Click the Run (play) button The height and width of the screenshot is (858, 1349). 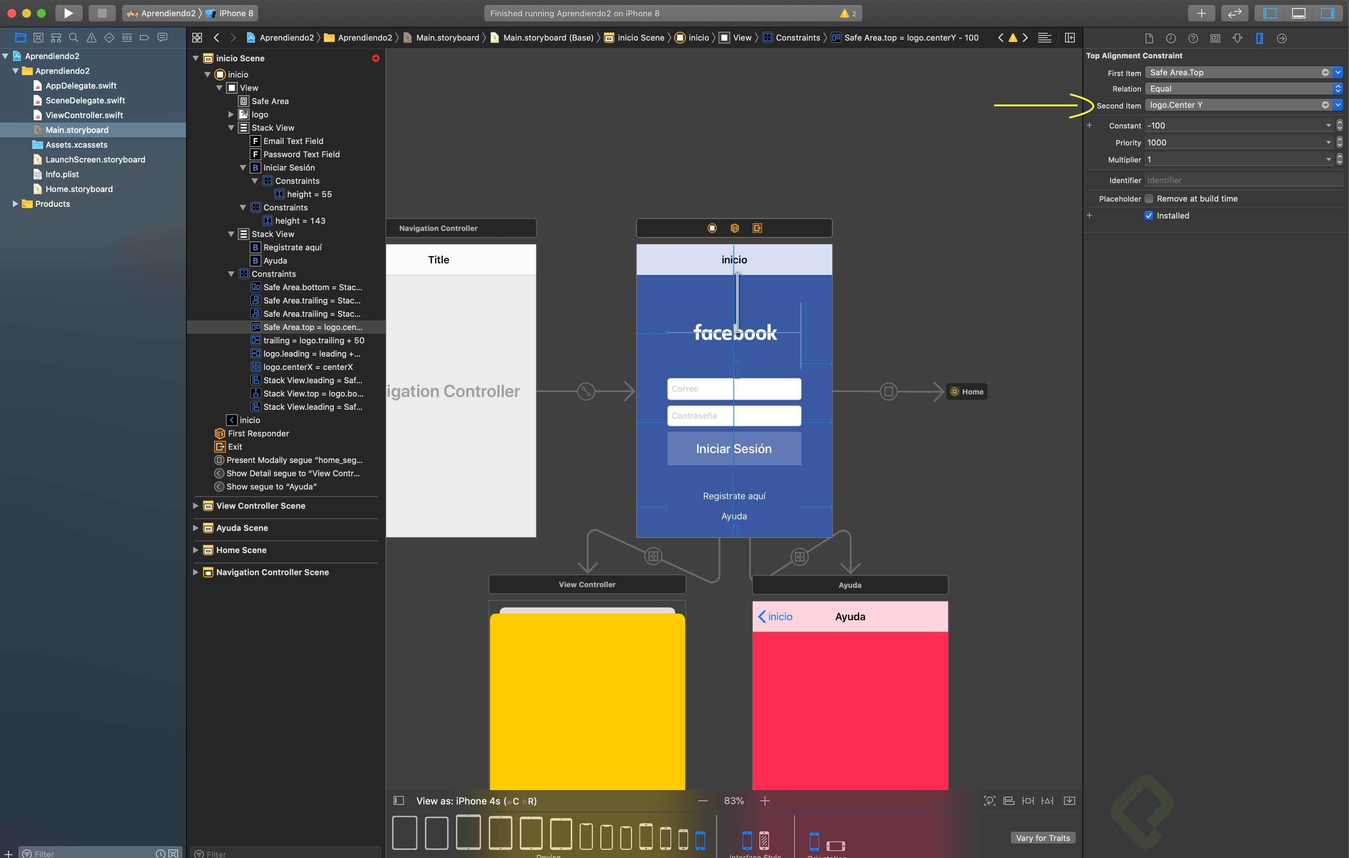click(68, 13)
